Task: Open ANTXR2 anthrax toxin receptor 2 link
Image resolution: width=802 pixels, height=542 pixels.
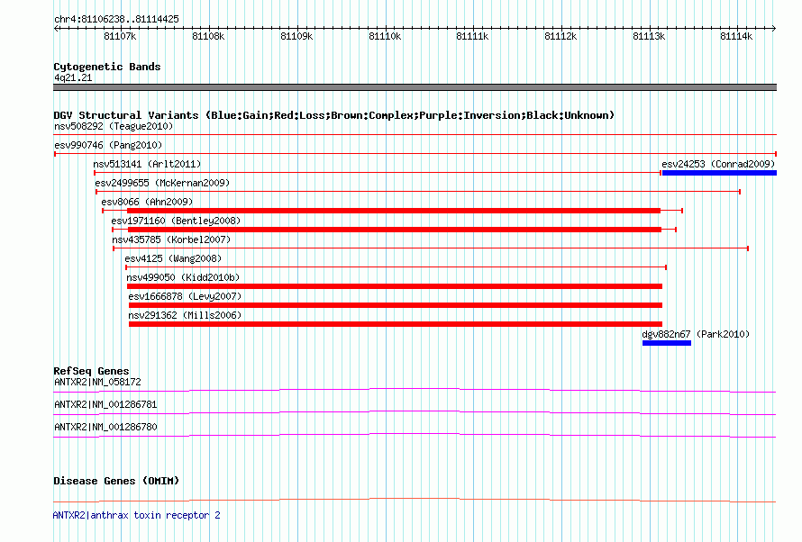Action: [137, 515]
